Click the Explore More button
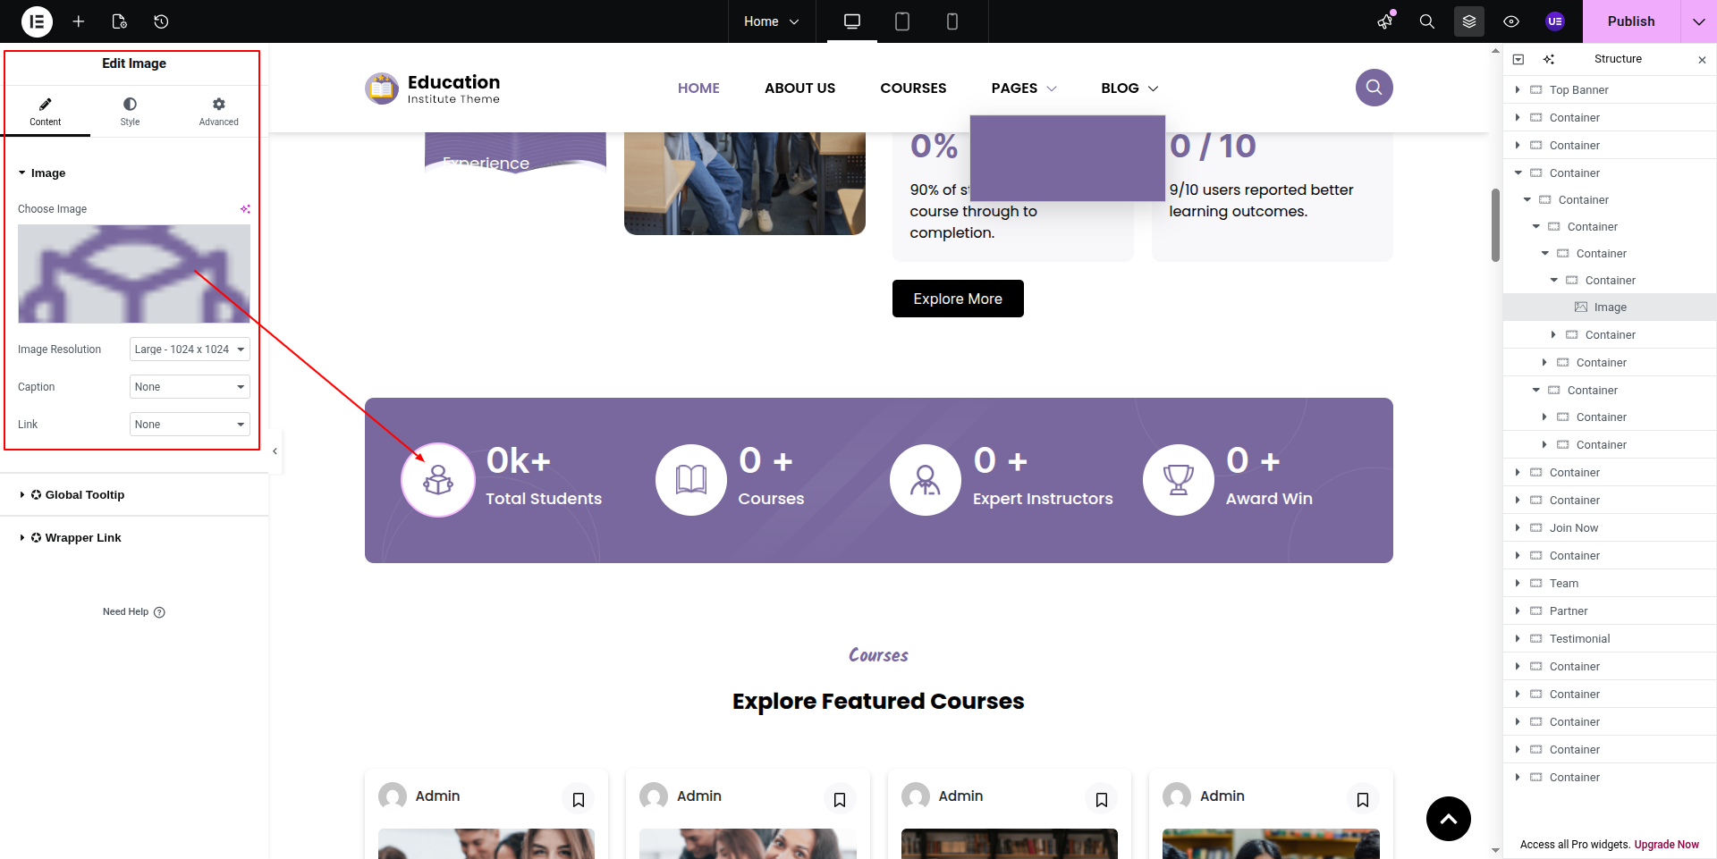The width and height of the screenshot is (1717, 859). pyautogui.click(x=958, y=299)
